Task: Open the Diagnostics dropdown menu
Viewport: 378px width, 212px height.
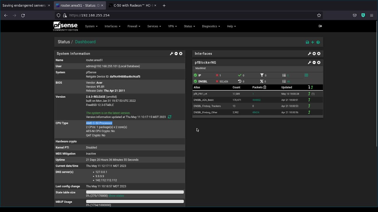Action: [211, 26]
